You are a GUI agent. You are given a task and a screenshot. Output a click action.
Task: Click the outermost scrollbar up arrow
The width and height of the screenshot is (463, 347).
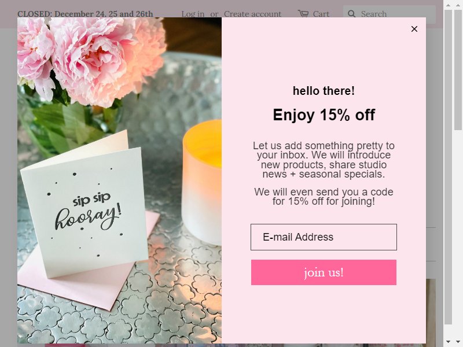click(458, 5)
